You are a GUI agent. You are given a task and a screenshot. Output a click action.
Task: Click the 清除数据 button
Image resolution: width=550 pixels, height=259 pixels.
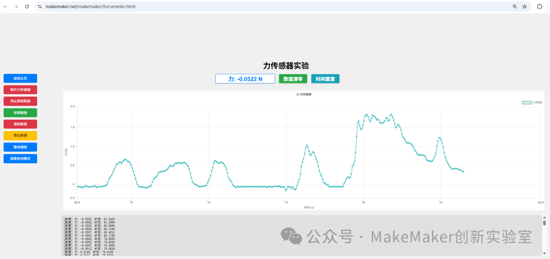pos(20,124)
